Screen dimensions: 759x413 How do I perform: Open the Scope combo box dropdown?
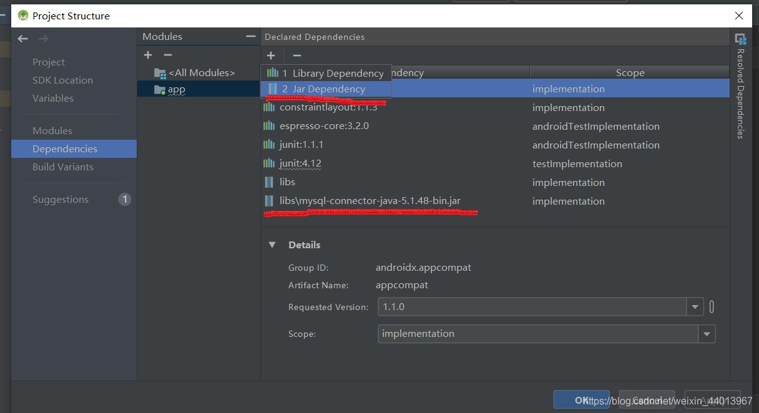[707, 334]
